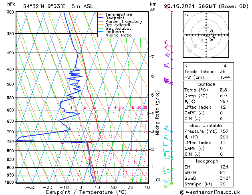Click the wind barb at 300 hPa
The image size is (252, 195).
[x=168, y=9]
